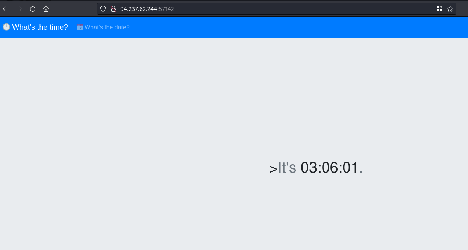Image resolution: width=468 pixels, height=250 pixels.
Task: Click the calendar emoji in navbar
Action: click(80, 27)
